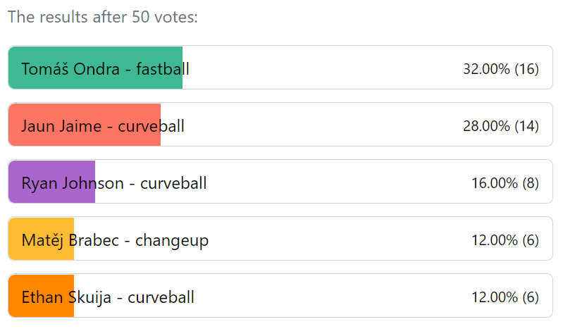Select the Matěj Brabec - changeup label

click(115, 240)
